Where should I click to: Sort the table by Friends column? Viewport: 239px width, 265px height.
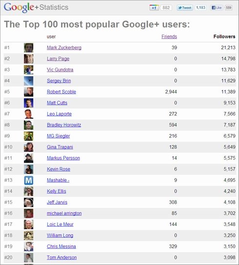click(x=169, y=37)
